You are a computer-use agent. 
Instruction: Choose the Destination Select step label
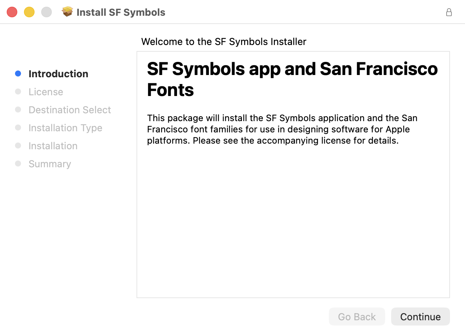point(70,110)
